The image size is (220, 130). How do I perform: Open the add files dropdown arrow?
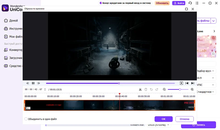pos(213,21)
